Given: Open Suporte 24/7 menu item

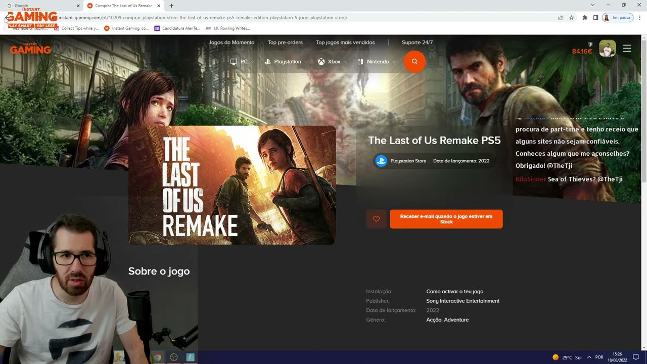Looking at the screenshot, I should coord(417,42).
